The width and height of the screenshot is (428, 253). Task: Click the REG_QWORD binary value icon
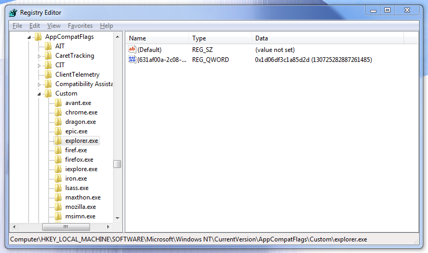click(x=132, y=59)
